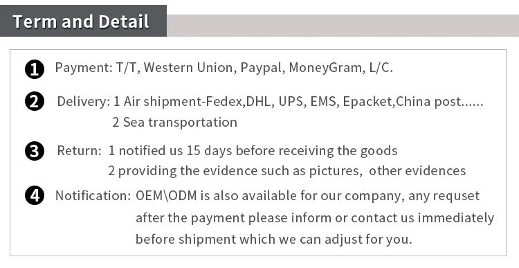Click the contact us immediately line

(315, 218)
